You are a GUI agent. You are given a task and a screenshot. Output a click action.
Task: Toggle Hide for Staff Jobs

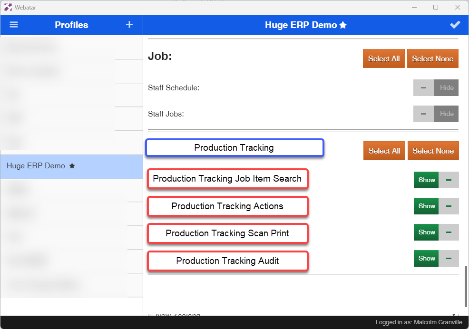point(446,114)
